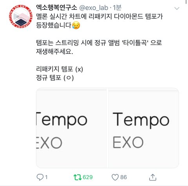
Task: Click the 86 likes count
Action: (x=123, y=177)
